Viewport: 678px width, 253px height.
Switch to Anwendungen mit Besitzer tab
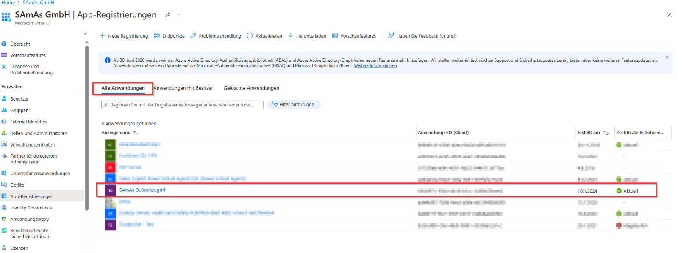click(x=183, y=88)
